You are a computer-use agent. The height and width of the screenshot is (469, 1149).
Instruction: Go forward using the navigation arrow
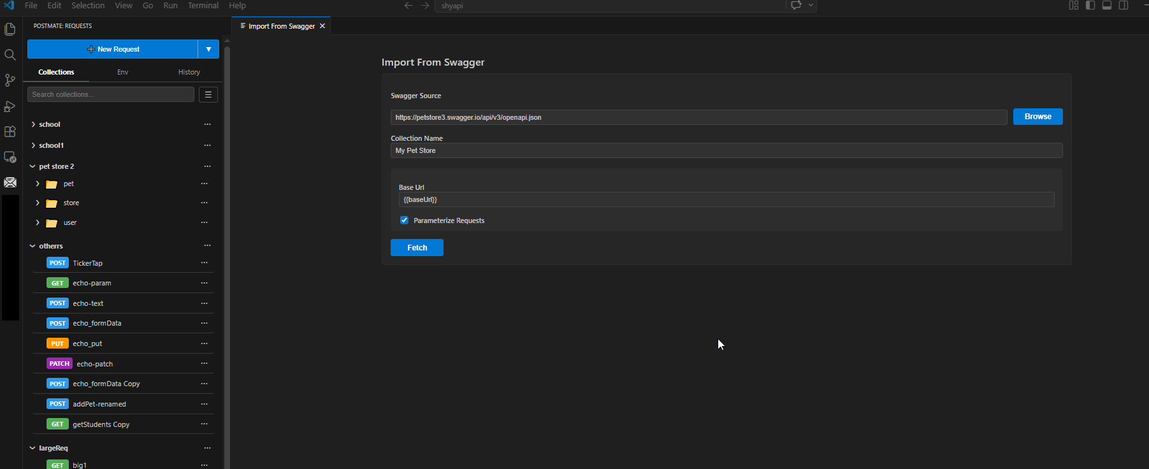point(425,6)
